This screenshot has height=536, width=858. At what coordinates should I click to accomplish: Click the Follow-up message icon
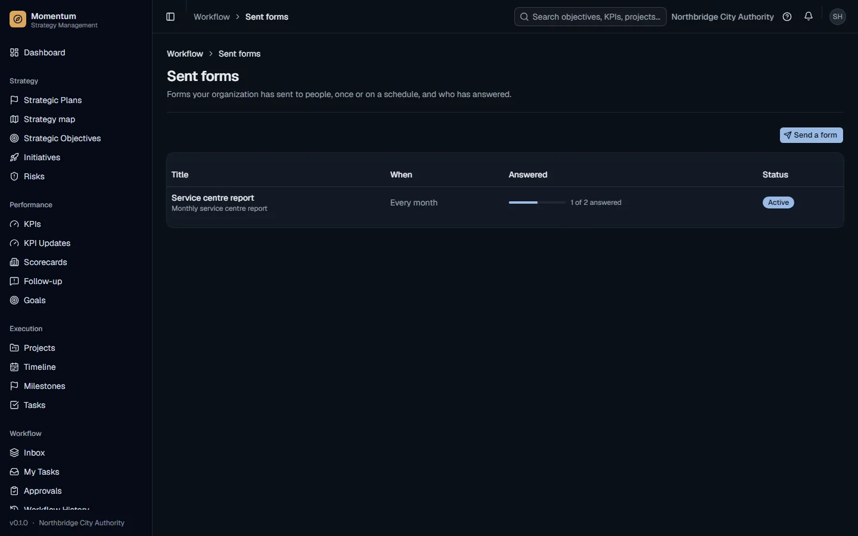14,281
